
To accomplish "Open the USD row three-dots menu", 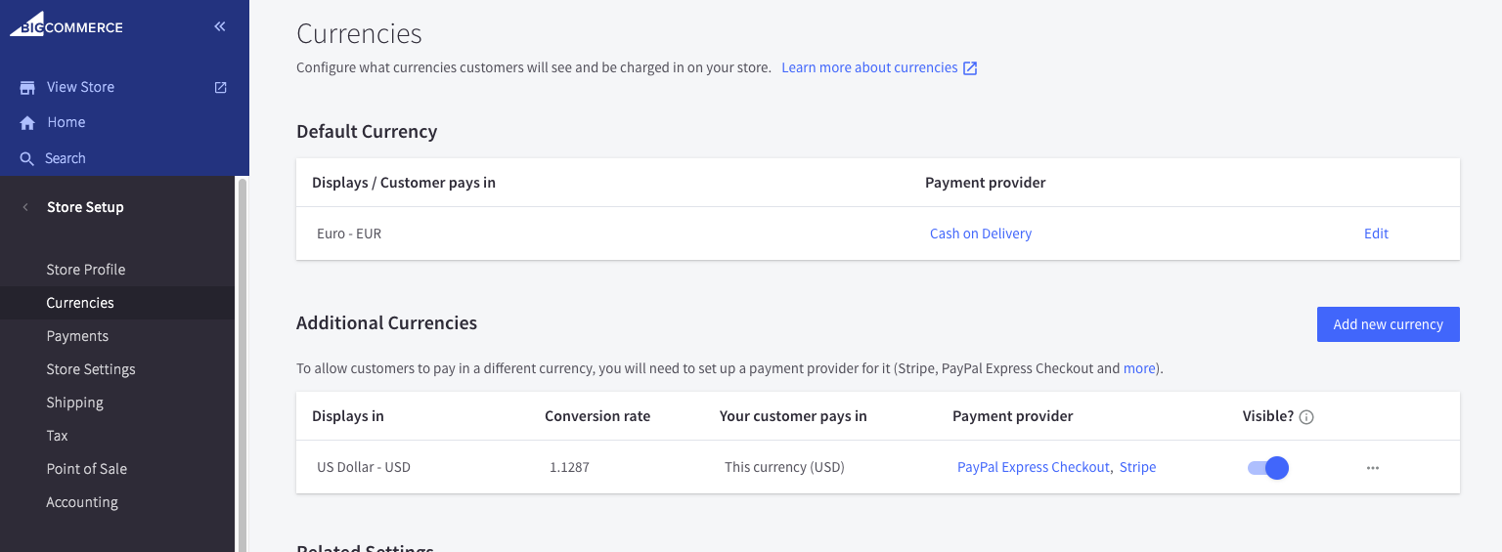I will (x=1373, y=468).
